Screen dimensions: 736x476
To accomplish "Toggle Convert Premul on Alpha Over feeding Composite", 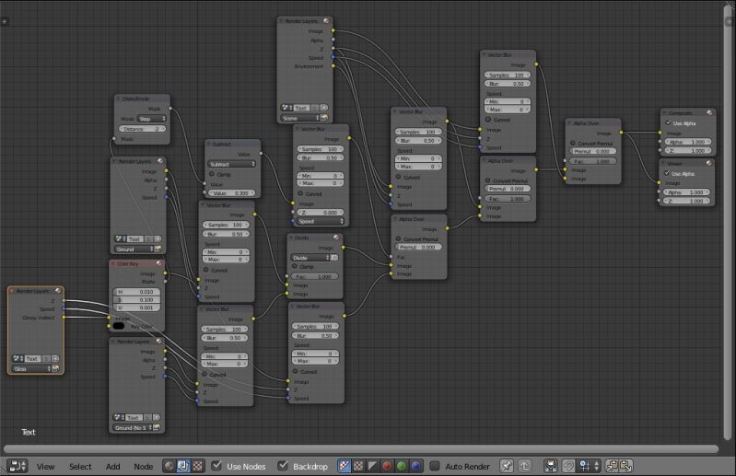I will point(573,143).
